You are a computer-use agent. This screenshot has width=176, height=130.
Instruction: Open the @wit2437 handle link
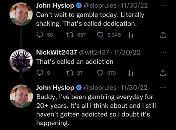[x=94, y=52]
